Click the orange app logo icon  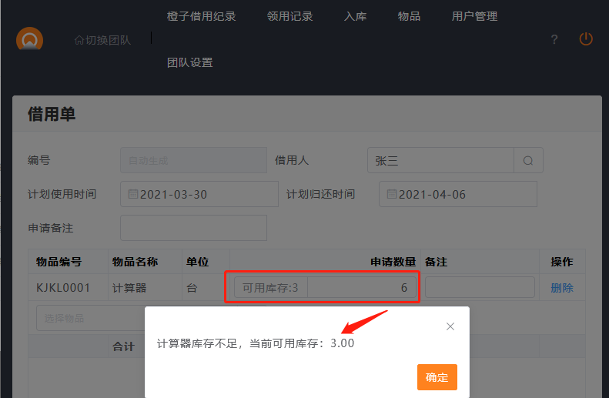click(30, 40)
